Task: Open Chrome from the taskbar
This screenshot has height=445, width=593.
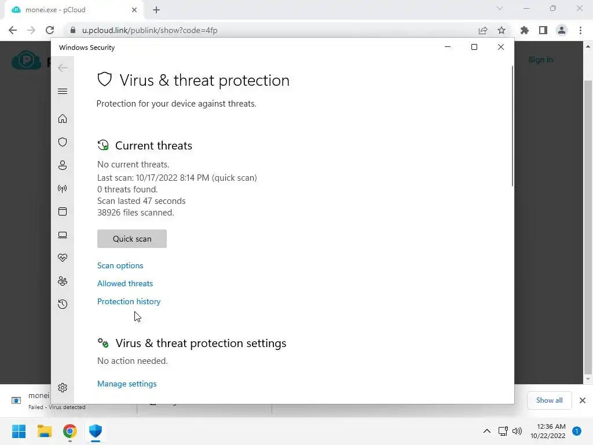Action: [70, 431]
